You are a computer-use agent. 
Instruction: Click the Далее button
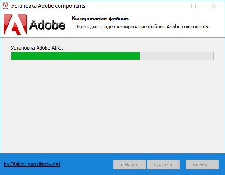pyautogui.click(x=163, y=165)
